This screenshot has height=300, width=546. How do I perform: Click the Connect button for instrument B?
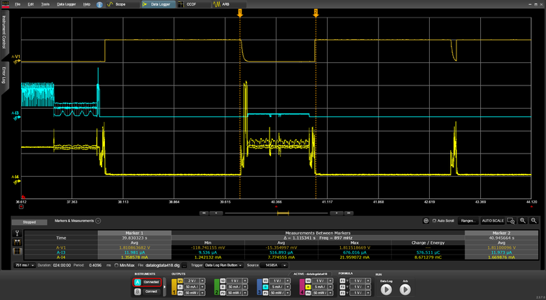point(151,292)
